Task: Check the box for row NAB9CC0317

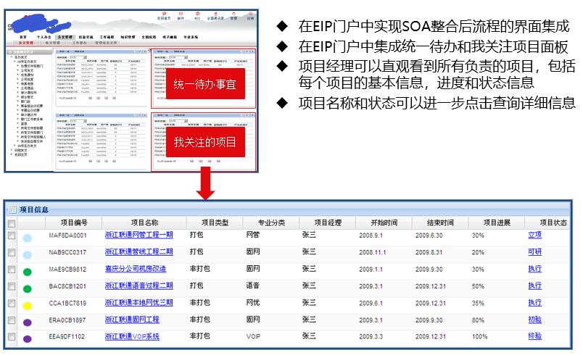Action: point(12,253)
